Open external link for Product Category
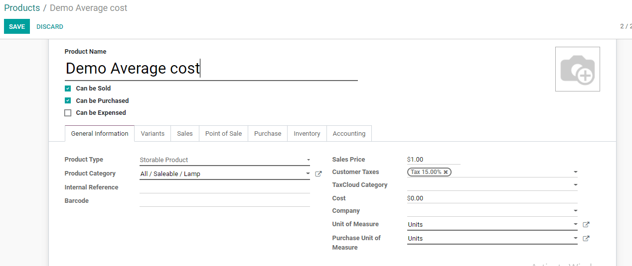The height and width of the screenshot is (266, 632). [318, 174]
